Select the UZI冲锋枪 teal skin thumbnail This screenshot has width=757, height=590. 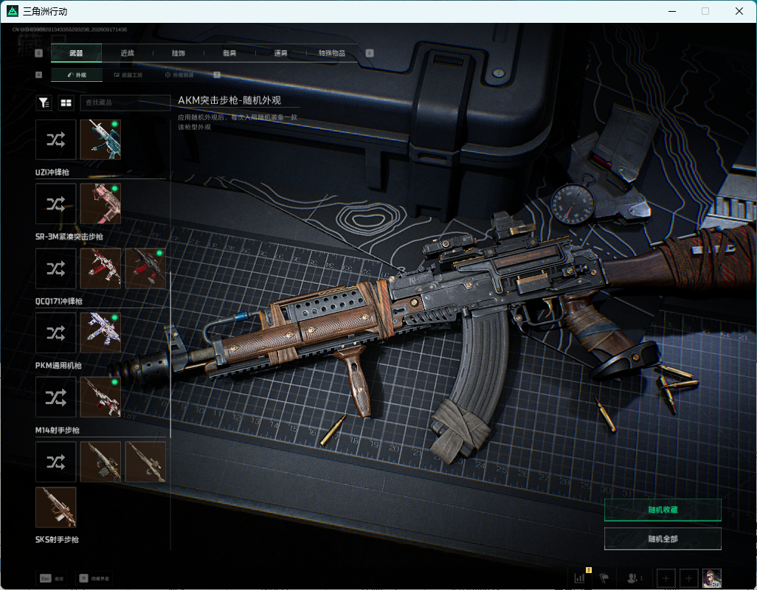(x=100, y=140)
